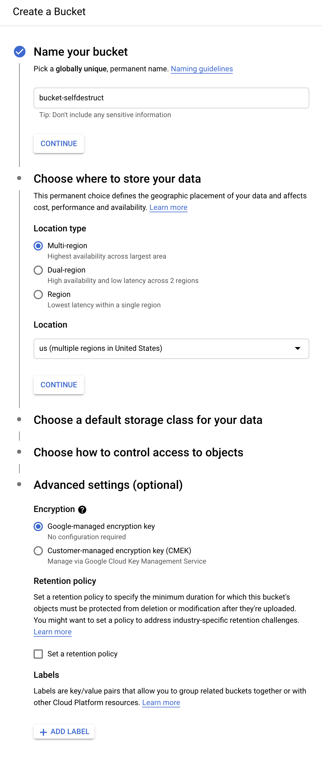Image resolution: width=322 pixels, height=759 pixels.
Task: Expand Choose how to control access to objects
Action: coord(139,453)
